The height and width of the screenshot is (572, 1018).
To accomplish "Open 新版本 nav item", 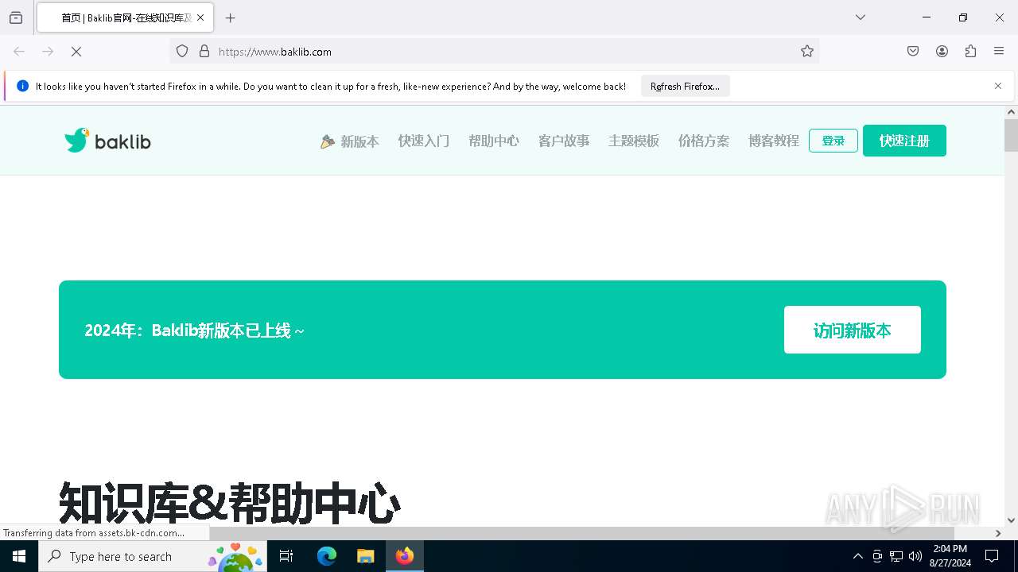I will 350,141.
